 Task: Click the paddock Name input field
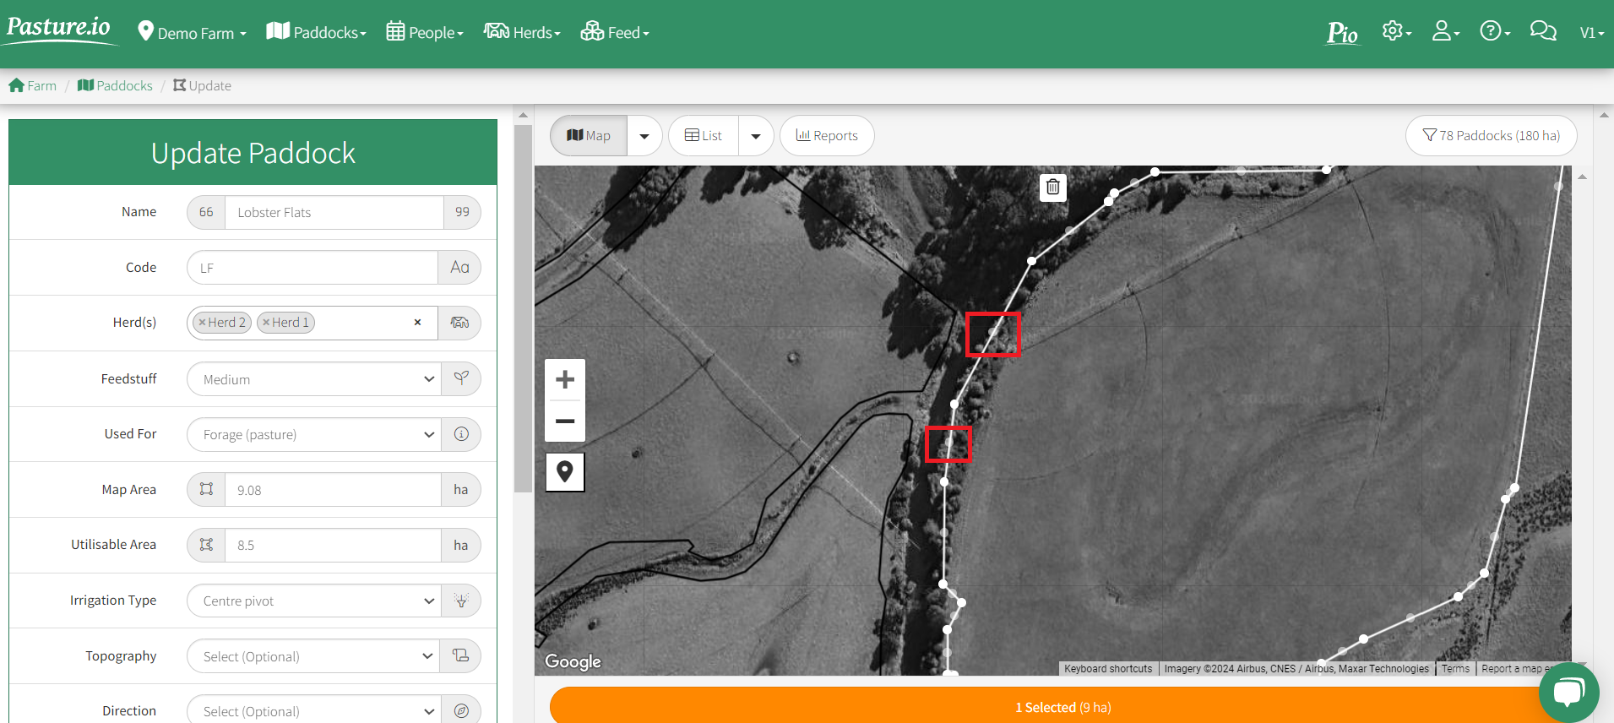point(334,213)
